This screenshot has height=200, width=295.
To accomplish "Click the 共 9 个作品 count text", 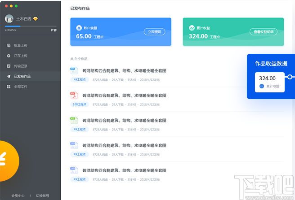I will (x=79, y=59).
